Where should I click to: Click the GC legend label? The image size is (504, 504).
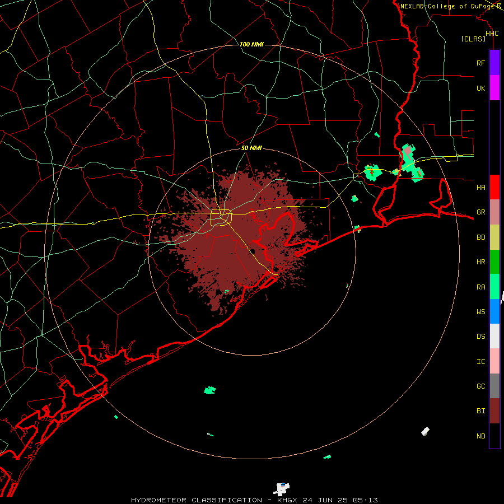coord(481,386)
